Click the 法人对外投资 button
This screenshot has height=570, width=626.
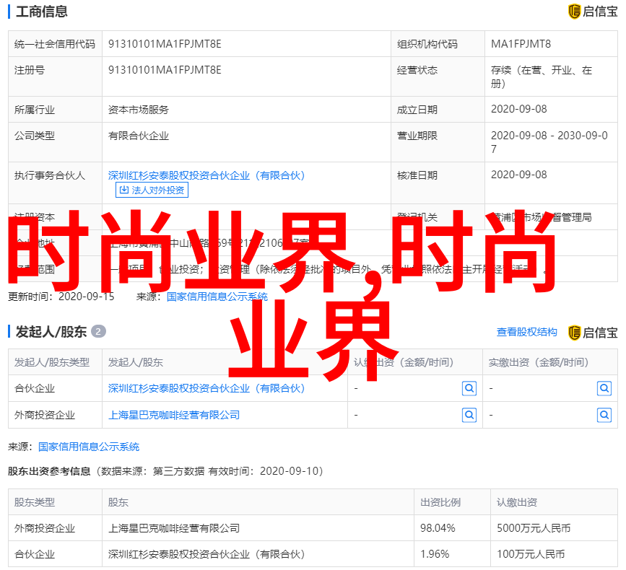(152, 190)
